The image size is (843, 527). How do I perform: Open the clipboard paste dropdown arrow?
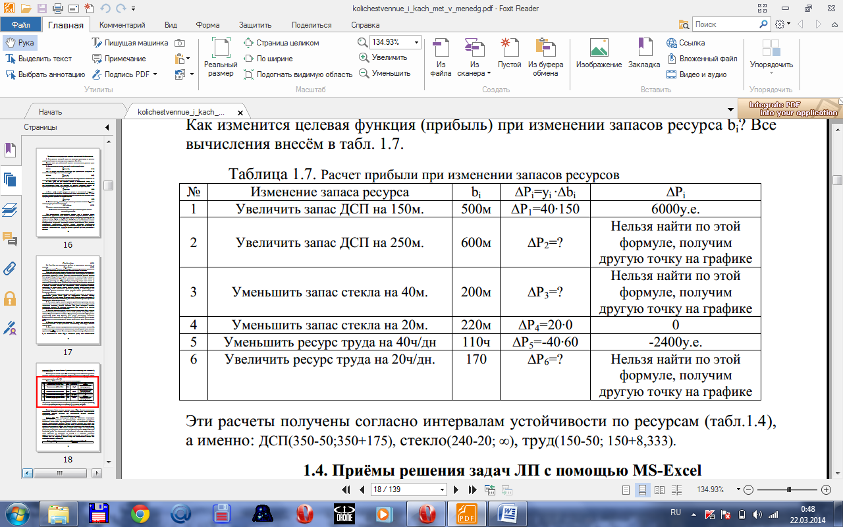188,58
